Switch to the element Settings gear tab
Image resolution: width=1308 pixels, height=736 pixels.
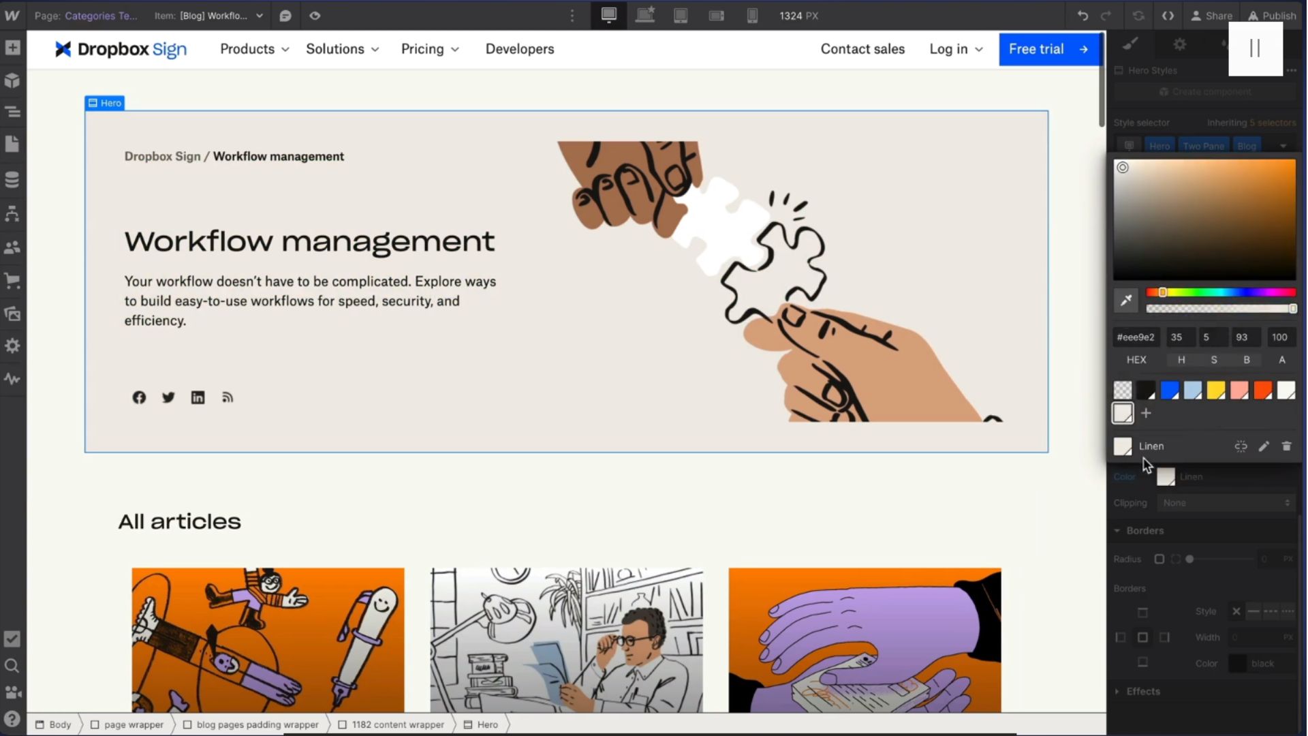pos(1180,44)
